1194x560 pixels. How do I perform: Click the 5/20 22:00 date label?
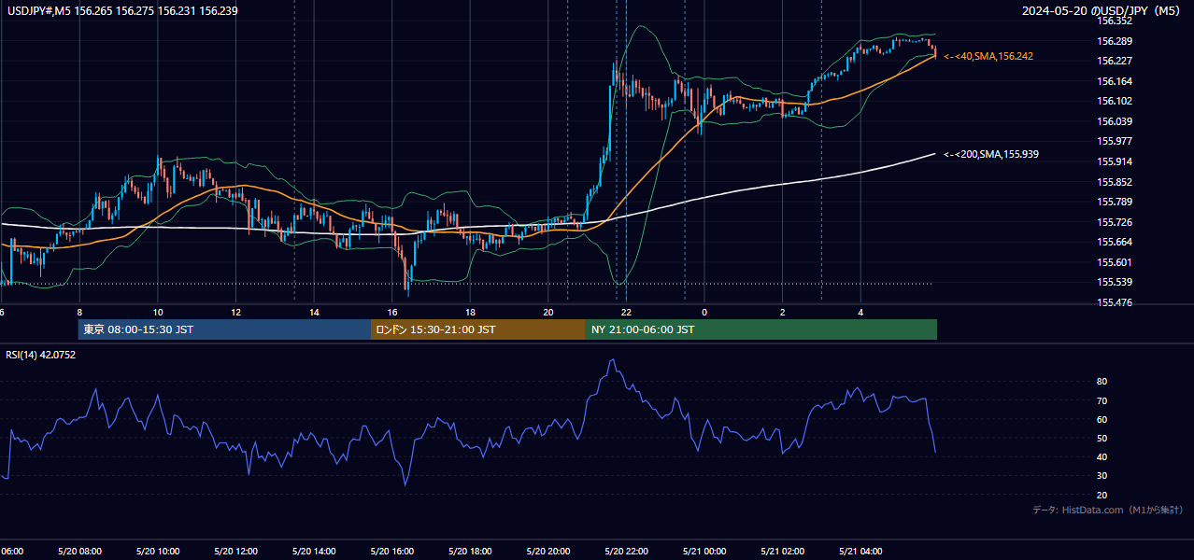[626, 552]
